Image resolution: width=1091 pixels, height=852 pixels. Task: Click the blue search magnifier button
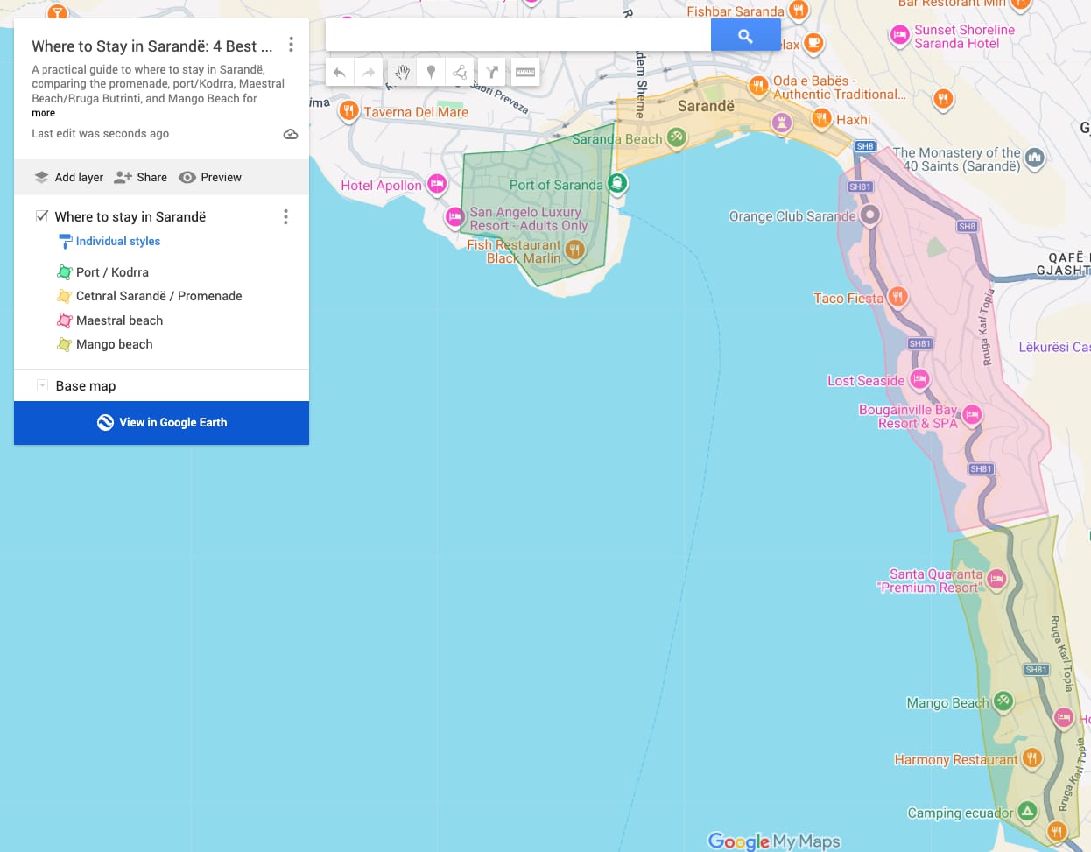click(x=745, y=36)
